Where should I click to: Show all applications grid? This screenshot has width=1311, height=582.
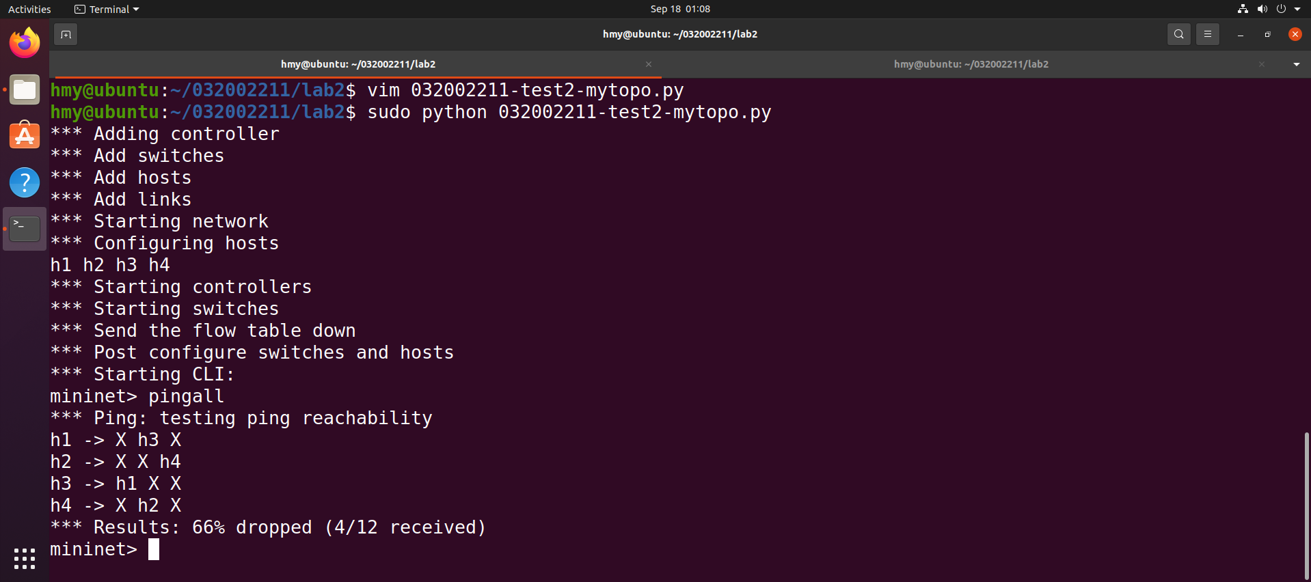(25, 558)
